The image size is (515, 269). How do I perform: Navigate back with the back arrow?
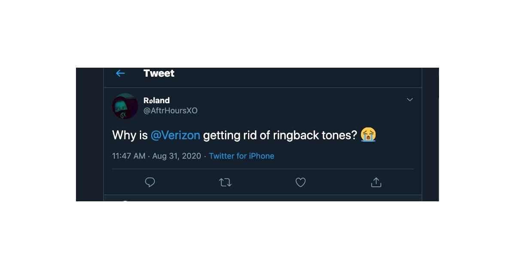[120, 73]
